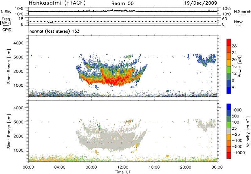Click the 12:00 time tick label
Screen dimensions: 251x174
(123, 167)
